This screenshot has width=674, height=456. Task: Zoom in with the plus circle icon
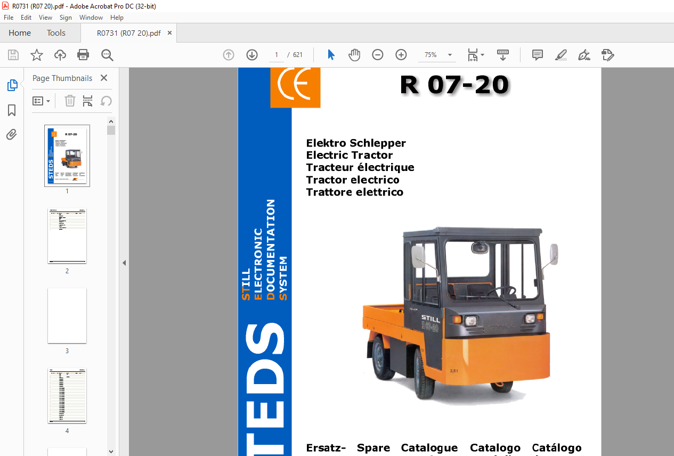401,55
